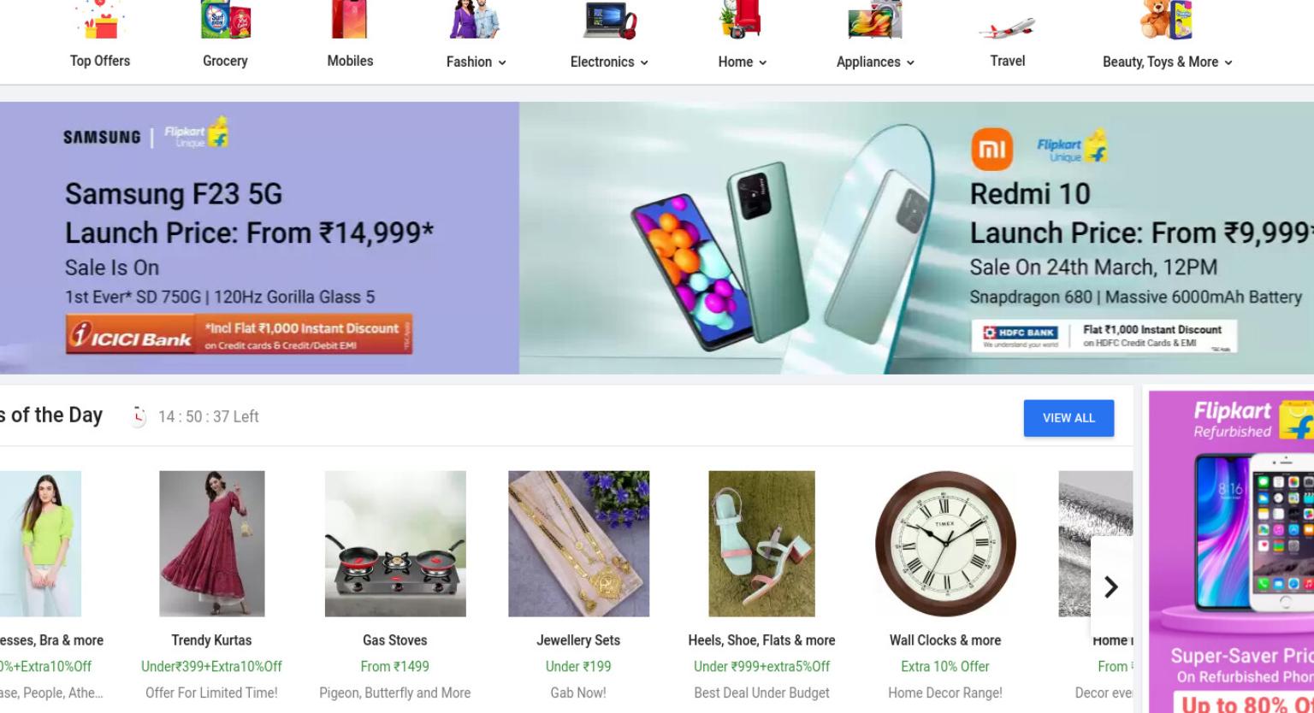
Task: Click the Samsung F23 5G banner
Action: [259, 238]
